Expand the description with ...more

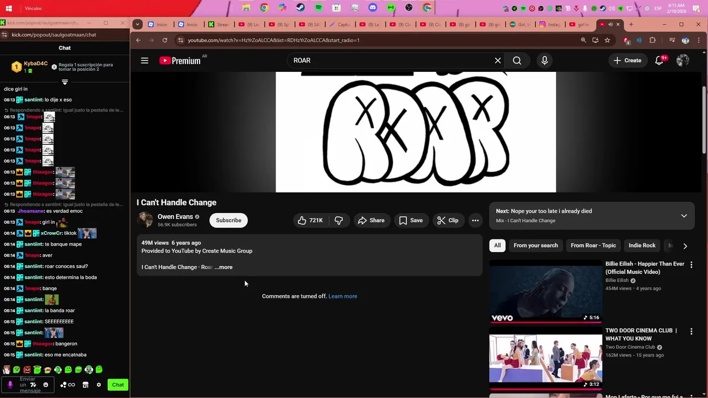click(x=223, y=268)
